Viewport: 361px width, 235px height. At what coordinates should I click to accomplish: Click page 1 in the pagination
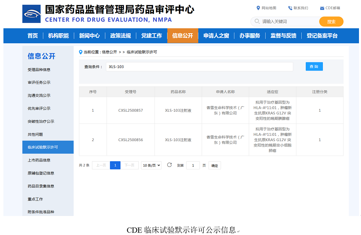[115, 165]
